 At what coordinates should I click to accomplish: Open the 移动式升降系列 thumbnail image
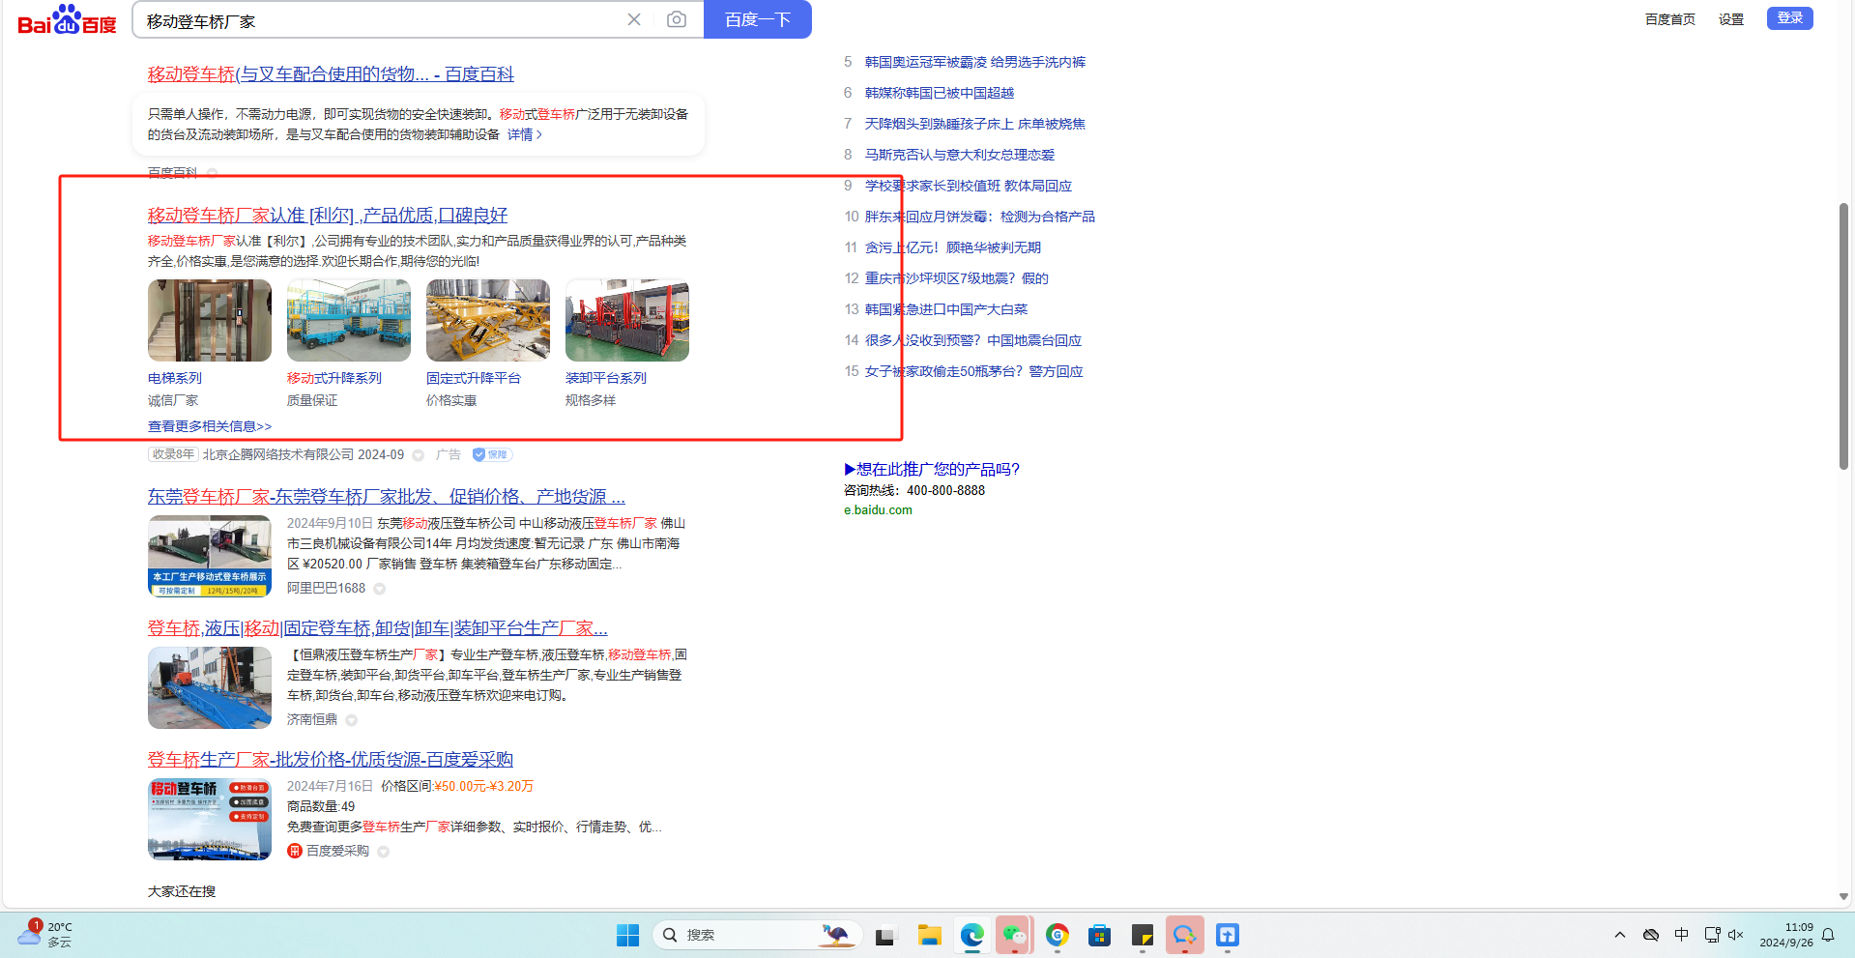[x=349, y=321]
